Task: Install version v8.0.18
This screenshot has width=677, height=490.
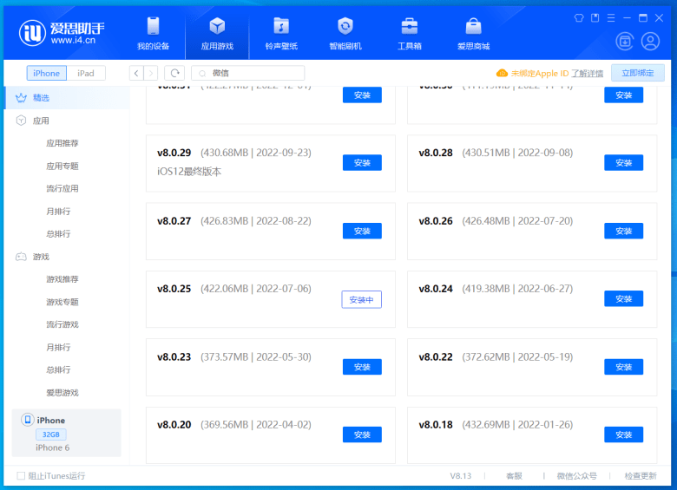Action: pos(624,434)
